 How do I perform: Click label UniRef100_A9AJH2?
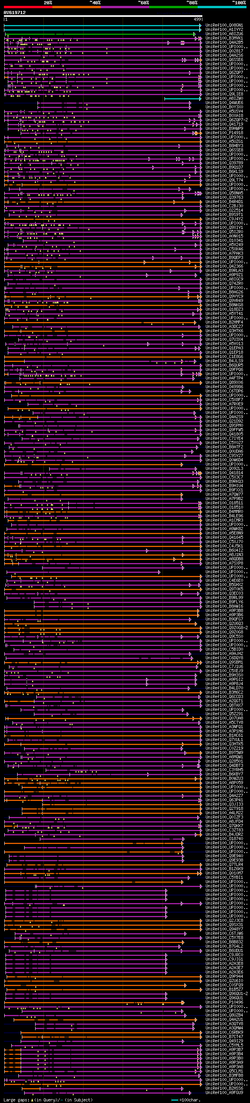point(224,653)
